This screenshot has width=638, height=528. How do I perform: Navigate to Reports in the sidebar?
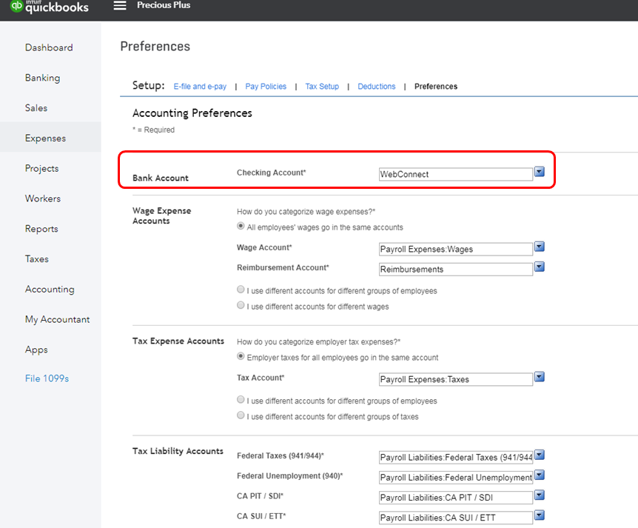point(41,229)
